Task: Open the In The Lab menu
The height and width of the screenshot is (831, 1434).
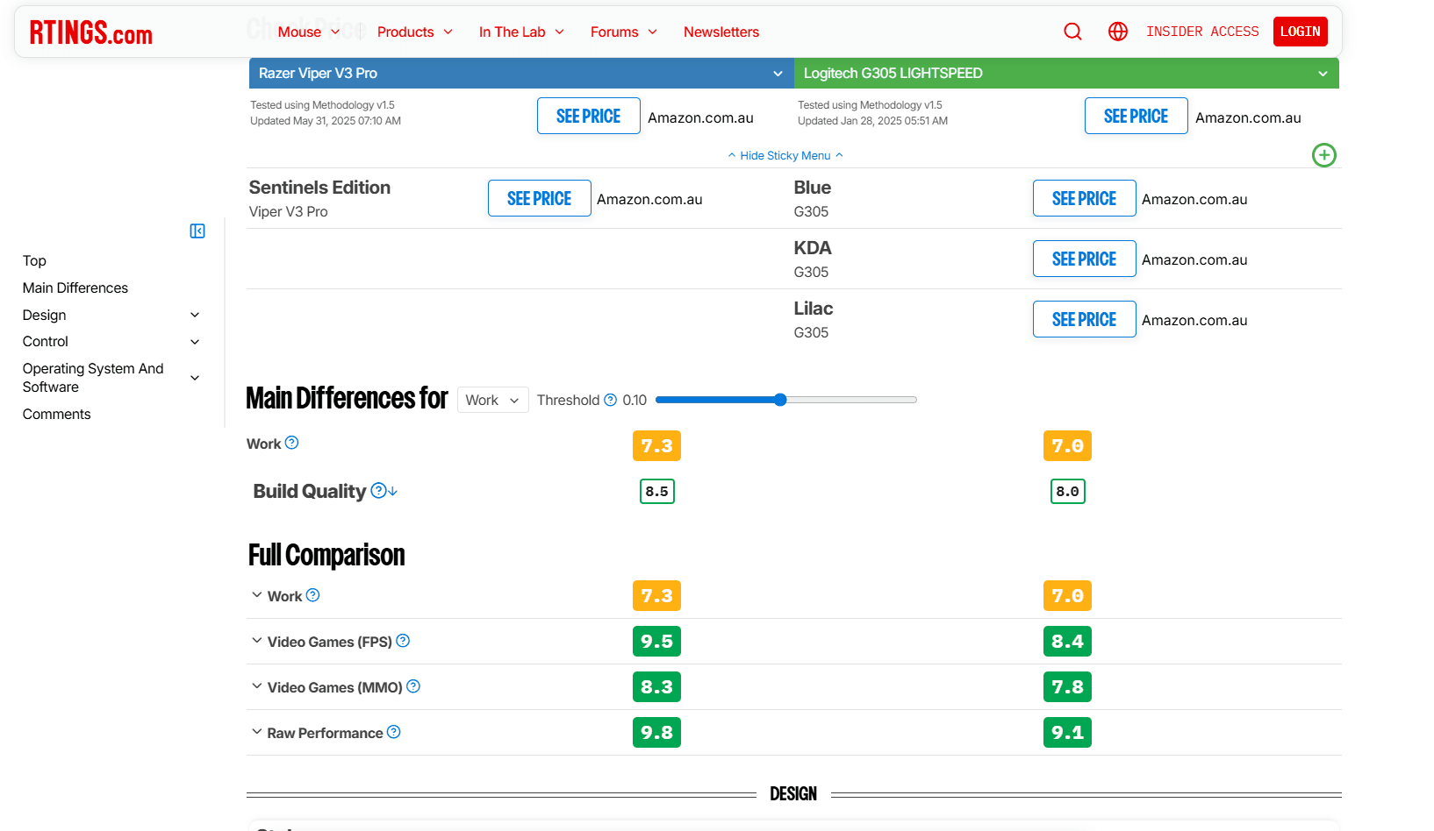Action: [x=521, y=32]
